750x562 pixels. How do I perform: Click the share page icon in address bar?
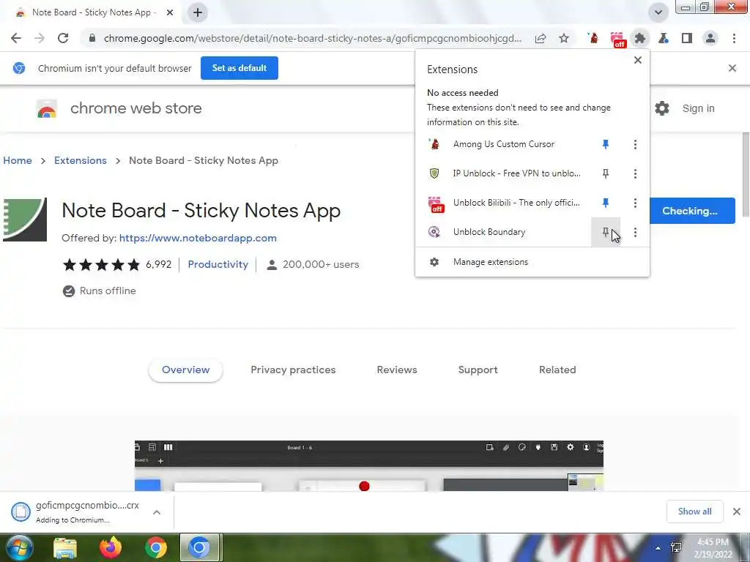tap(541, 38)
